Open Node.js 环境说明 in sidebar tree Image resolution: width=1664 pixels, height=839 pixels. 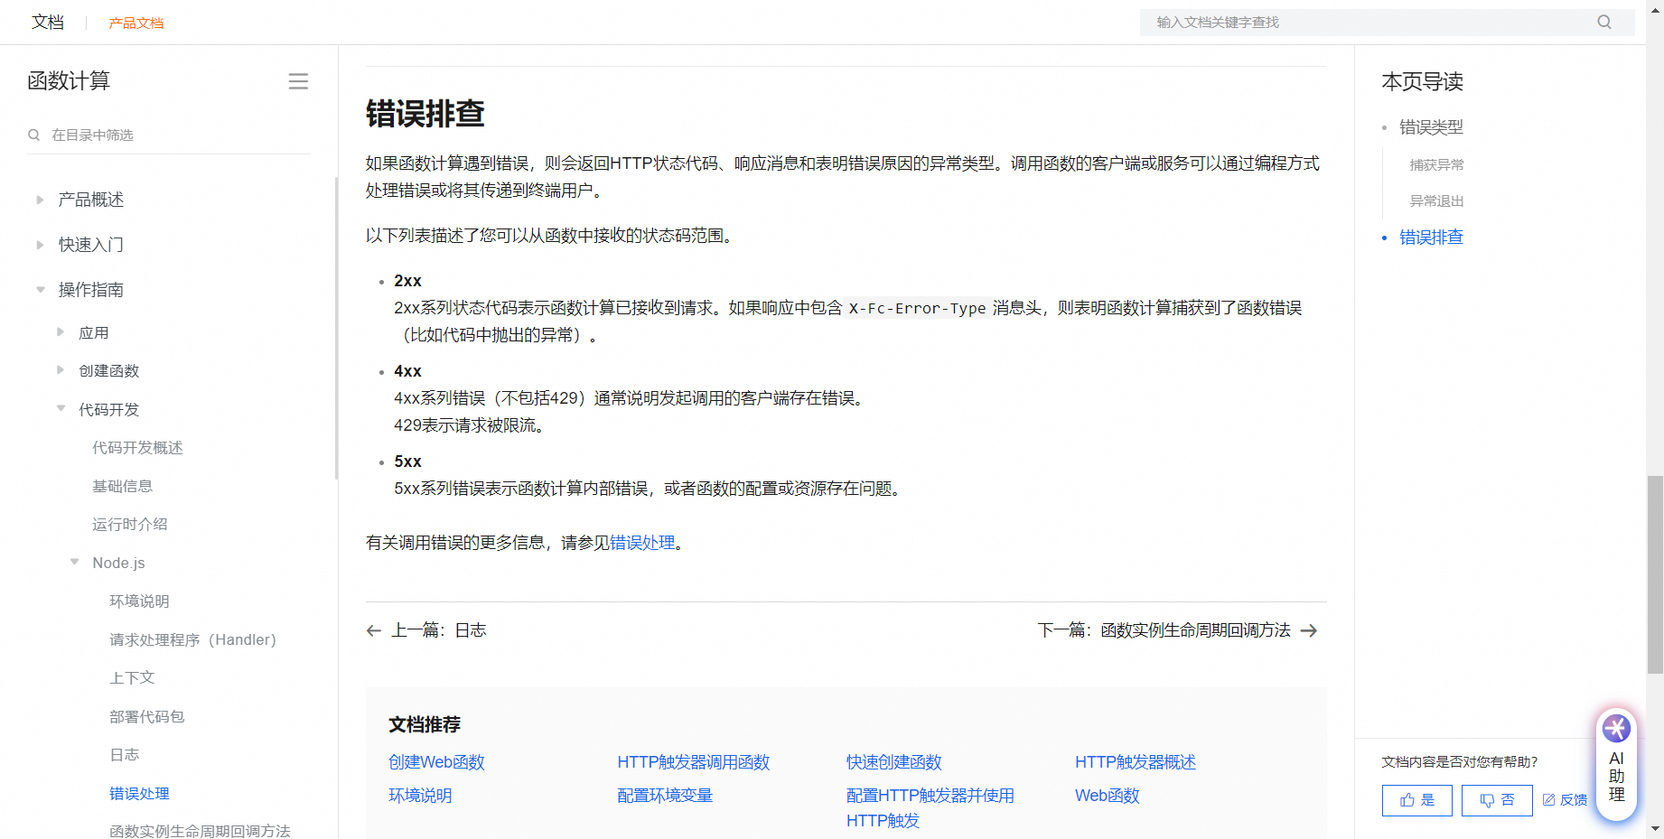coord(139,601)
